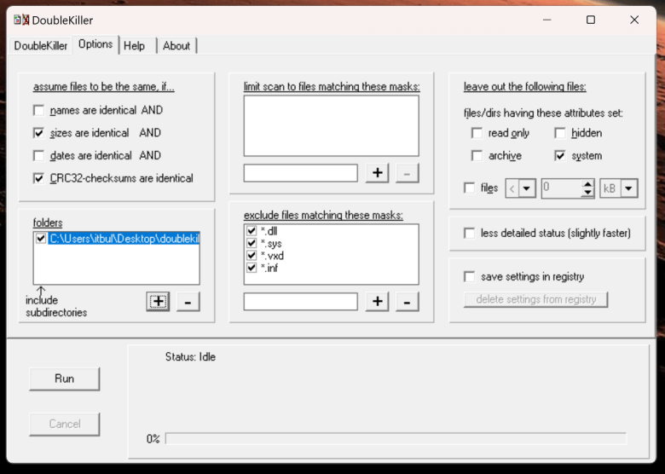The width and height of the screenshot is (665, 474).
Task: Focus the limit-scan mask input field
Action: click(301, 173)
